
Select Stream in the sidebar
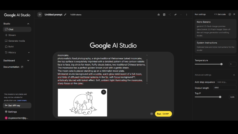(x=17, y=35)
